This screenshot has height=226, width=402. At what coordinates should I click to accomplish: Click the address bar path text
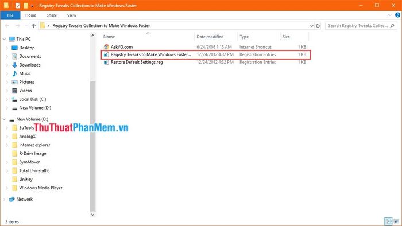[x=101, y=26]
